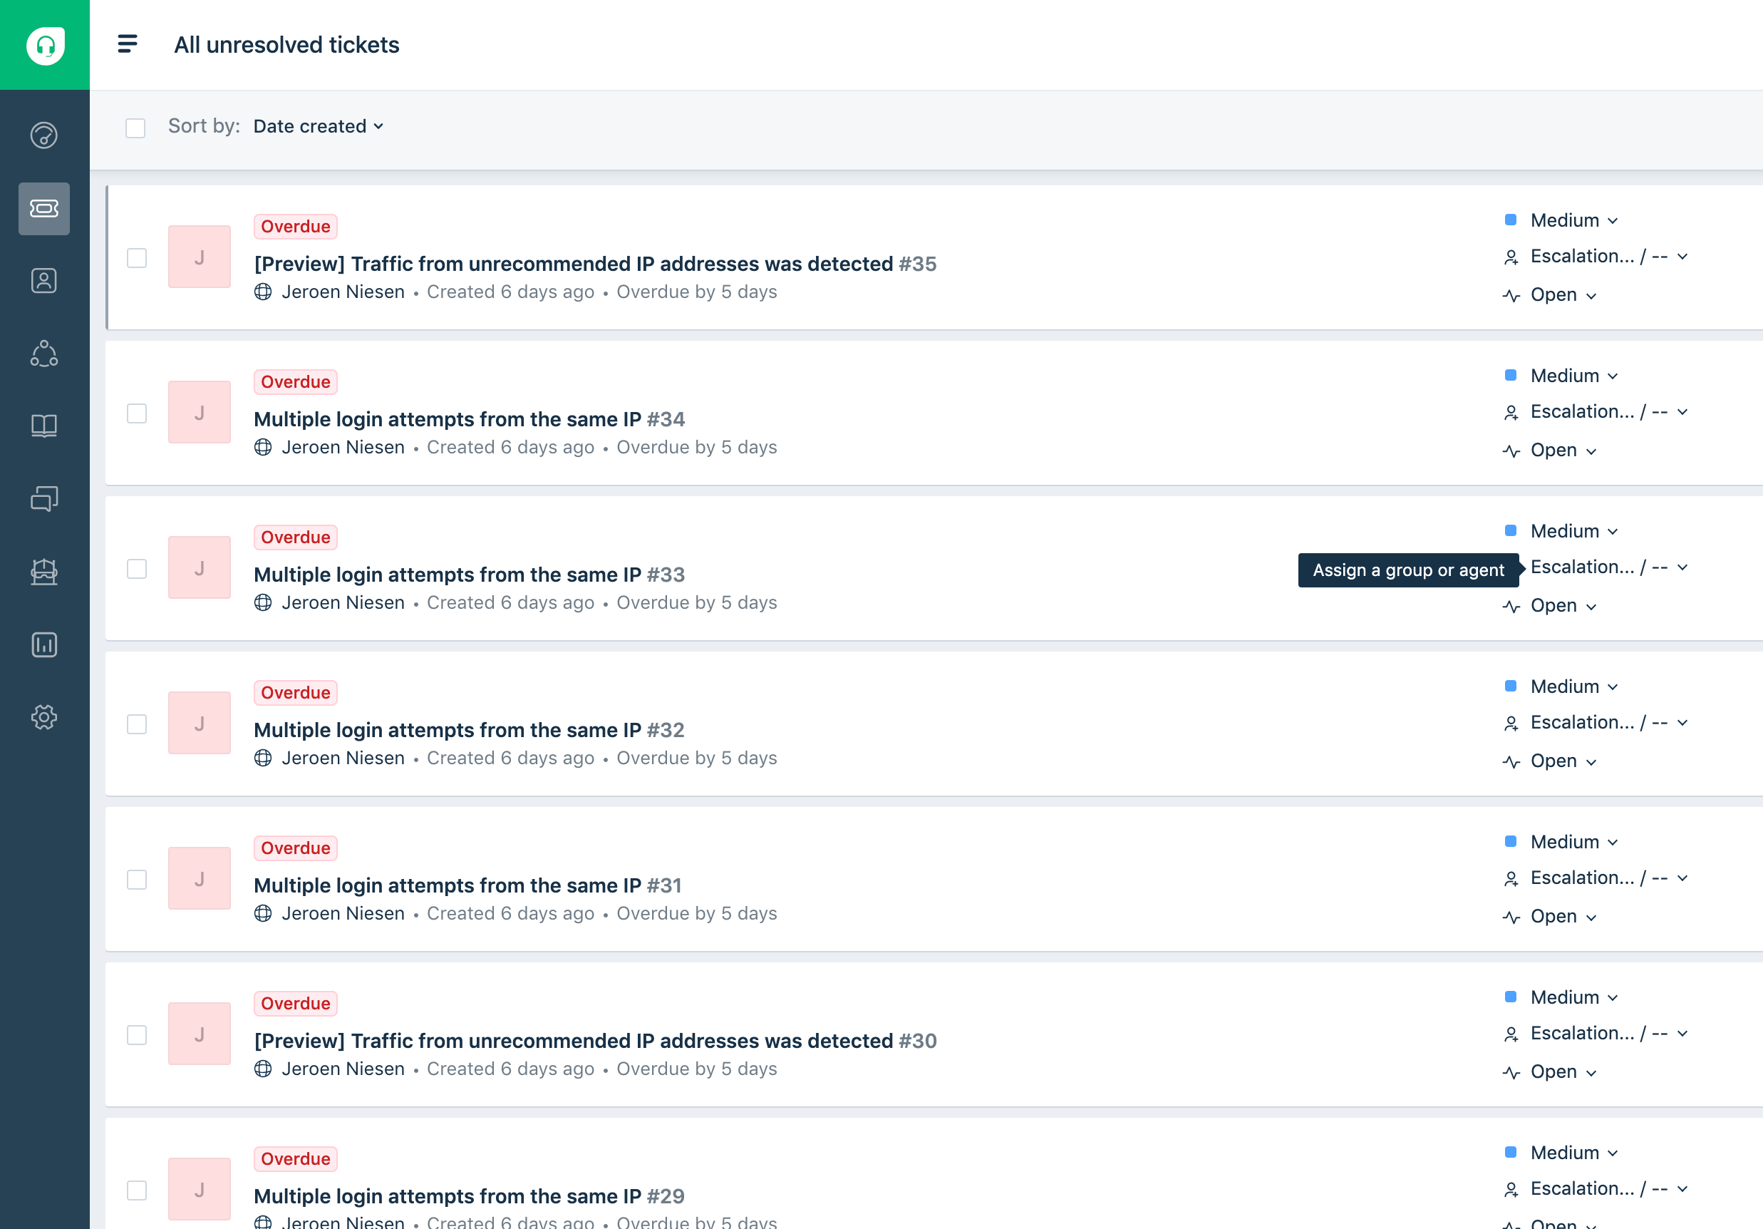This screenshot has width=1763, height=1229.
Task: Open the Bots section in the sidebar
Action: coord(43,571)
